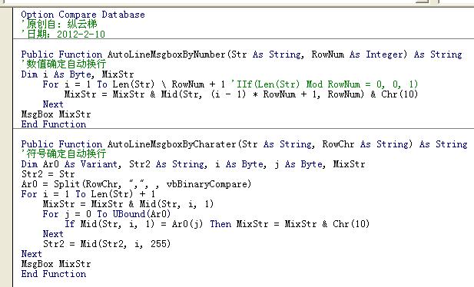Click the "Dim Ar0 As Variant" declaration line
This screenshot has width=474, height=287.
tap(193, 164)
